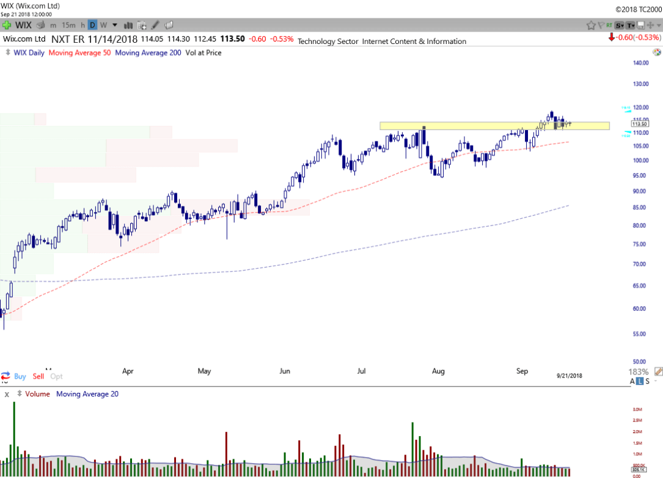Image resolution: width=663 pixels, height=482 pixels.
Task: Expand the timeframe dropdown arrow
Action: 114,25
